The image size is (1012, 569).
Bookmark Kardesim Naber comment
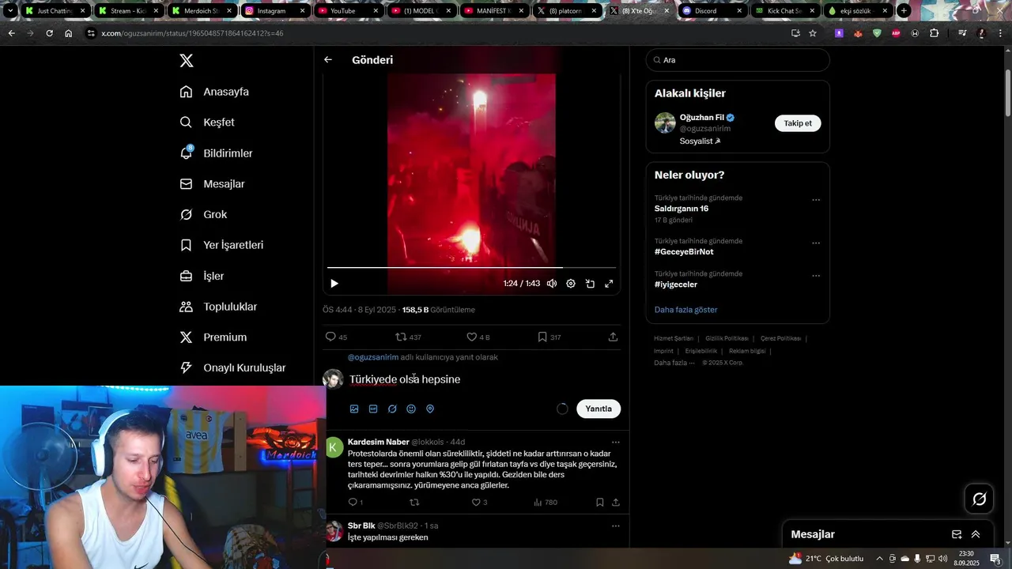[599, 502]
